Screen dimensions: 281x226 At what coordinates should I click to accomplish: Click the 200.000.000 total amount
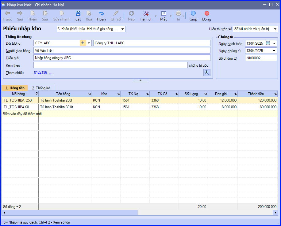(267, 207)
